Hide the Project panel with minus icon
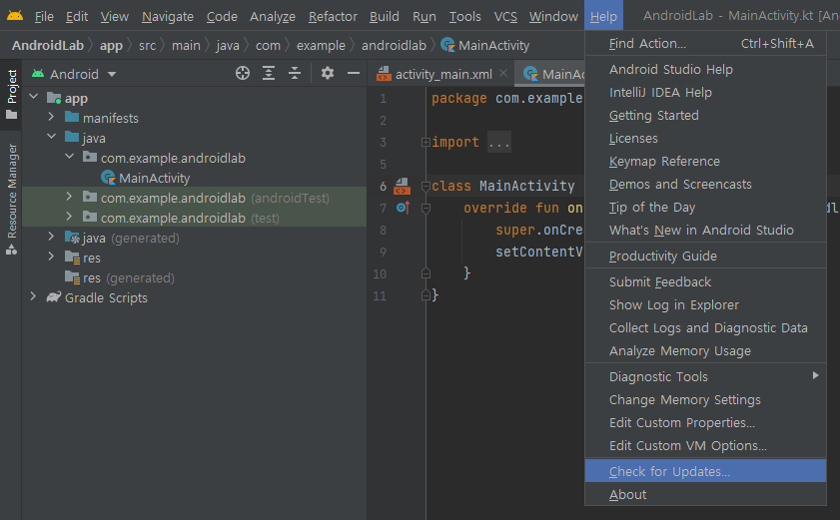 (353, 73)
